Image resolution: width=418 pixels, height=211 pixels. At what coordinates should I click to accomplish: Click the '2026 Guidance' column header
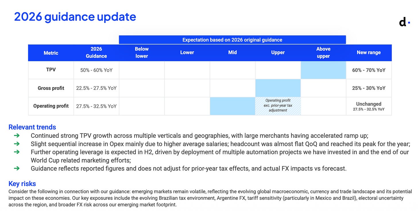pos(96,53)
